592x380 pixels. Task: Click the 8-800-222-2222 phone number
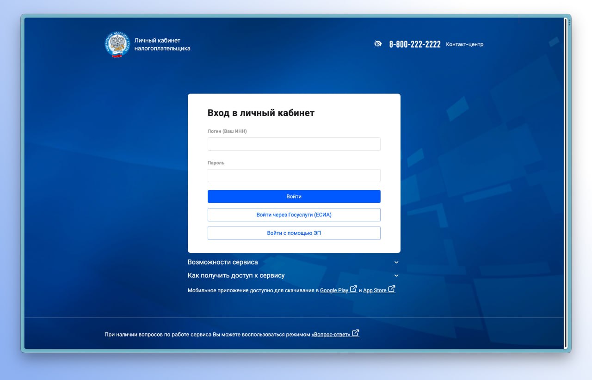415,44
